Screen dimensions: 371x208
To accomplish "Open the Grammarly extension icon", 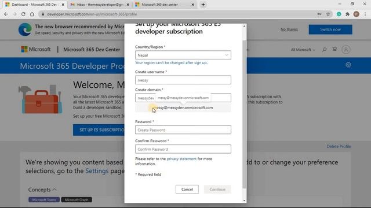I will (339, 14).
